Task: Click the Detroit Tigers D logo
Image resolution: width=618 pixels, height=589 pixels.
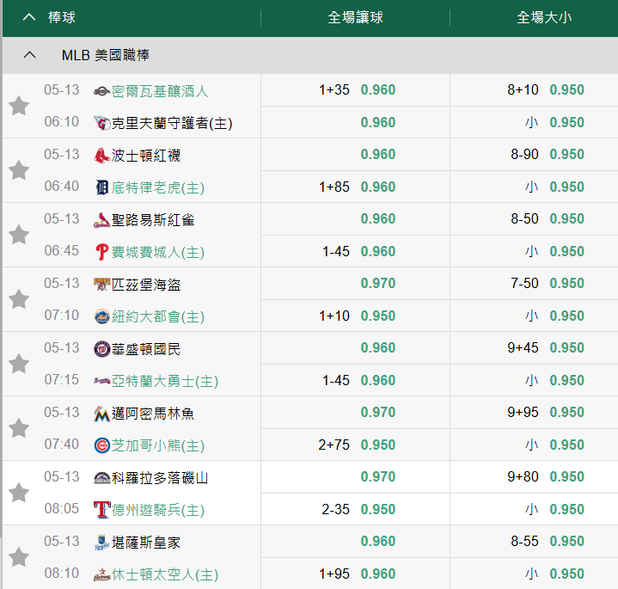Action: (x=101, y=187)
